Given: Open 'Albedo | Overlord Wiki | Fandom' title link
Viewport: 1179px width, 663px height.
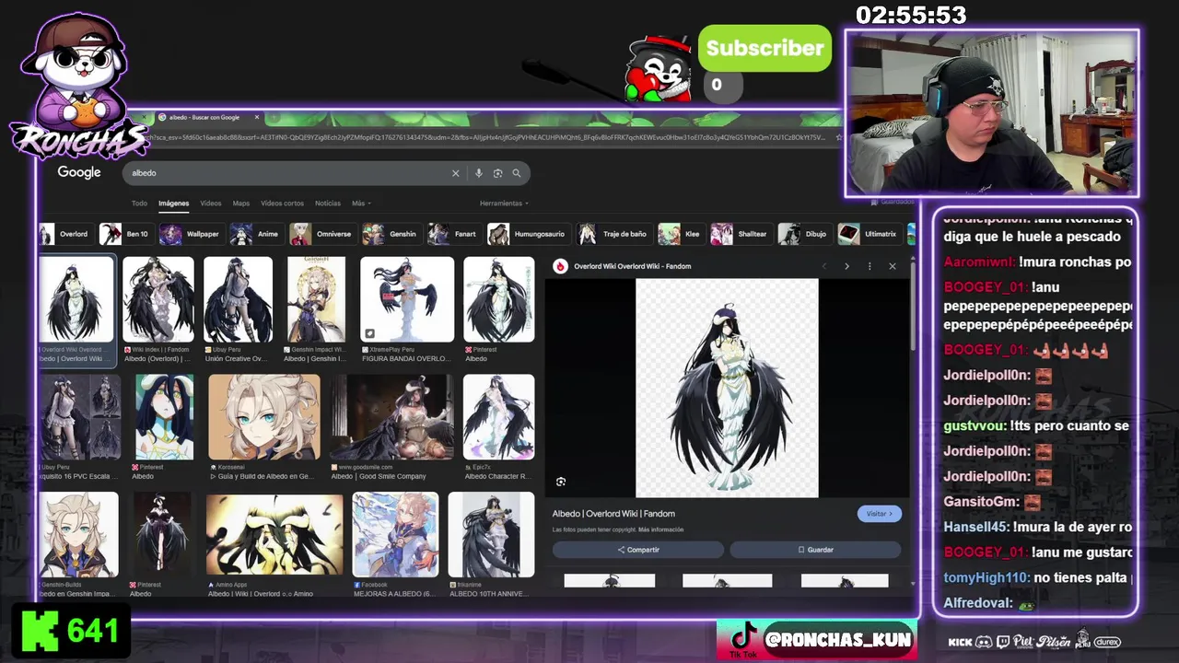Looking at the screenshot, I should [613, 514].
